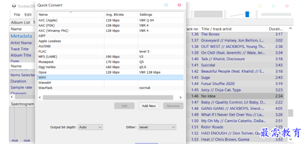
Task: Sort by Avg. Bitrate column header
Action: (x=121, y=14)
